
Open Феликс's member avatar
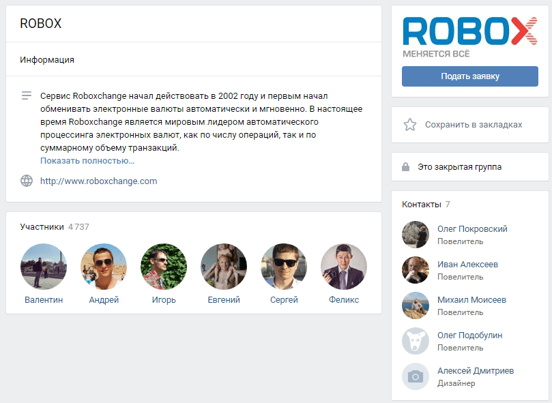344,267
